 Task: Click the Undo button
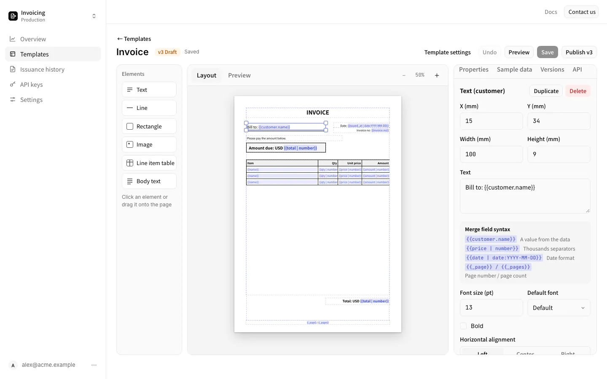pyautogui.click(x=489, y=52)
